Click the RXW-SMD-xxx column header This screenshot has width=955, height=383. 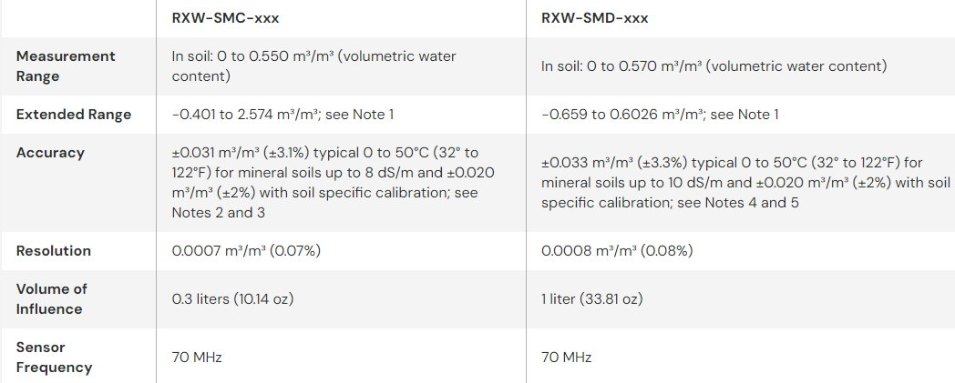coord(595,17)
